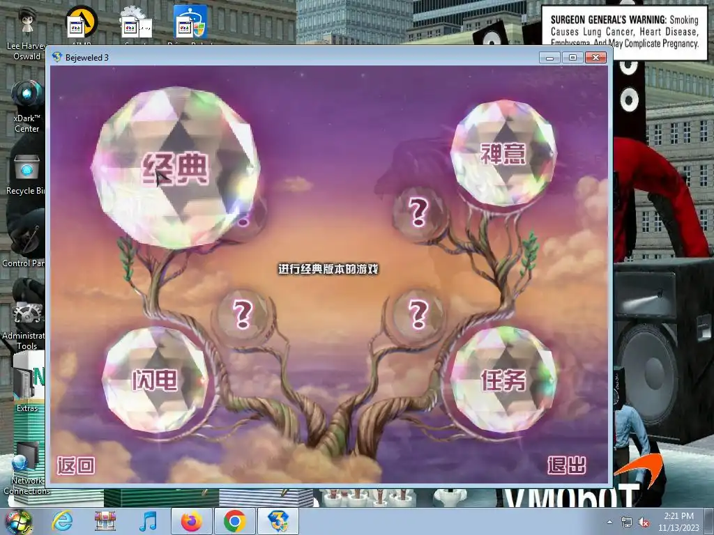The image size is (714, 535).
Task: Launch Firefox from the taskbar
Action: click(192, 521)
